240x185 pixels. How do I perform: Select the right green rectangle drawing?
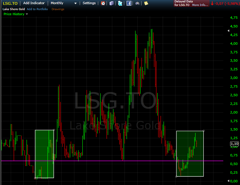point(190,153)
